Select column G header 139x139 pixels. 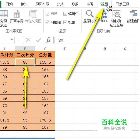click(x=125, y=49)
